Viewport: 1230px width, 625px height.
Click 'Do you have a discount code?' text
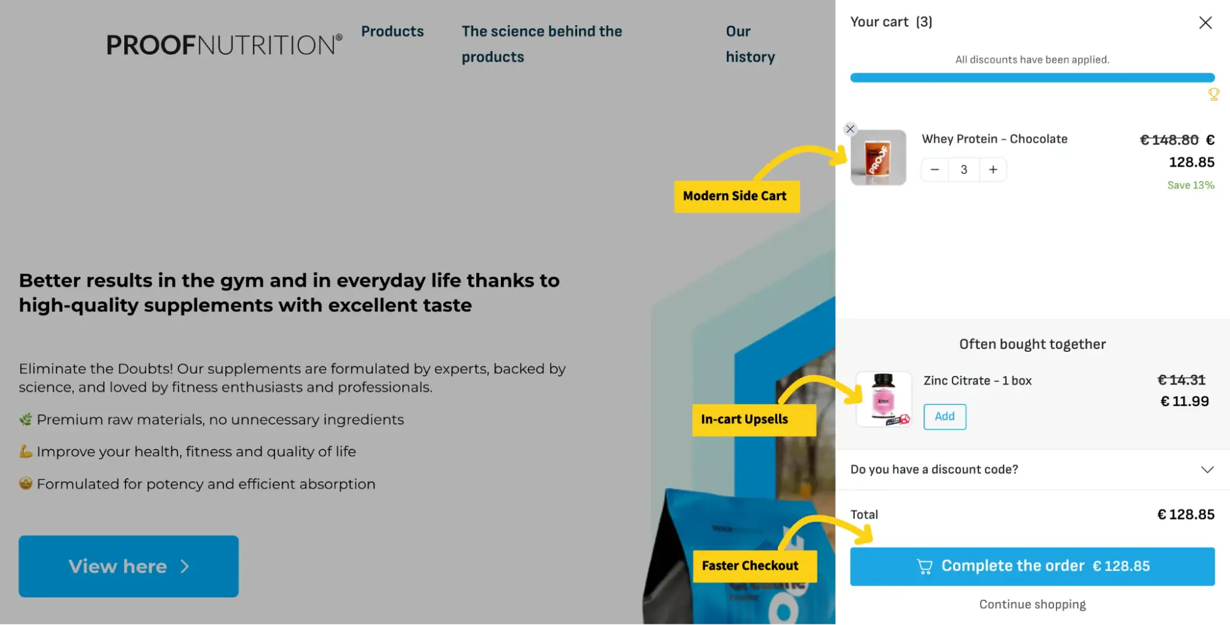[934, 469]
